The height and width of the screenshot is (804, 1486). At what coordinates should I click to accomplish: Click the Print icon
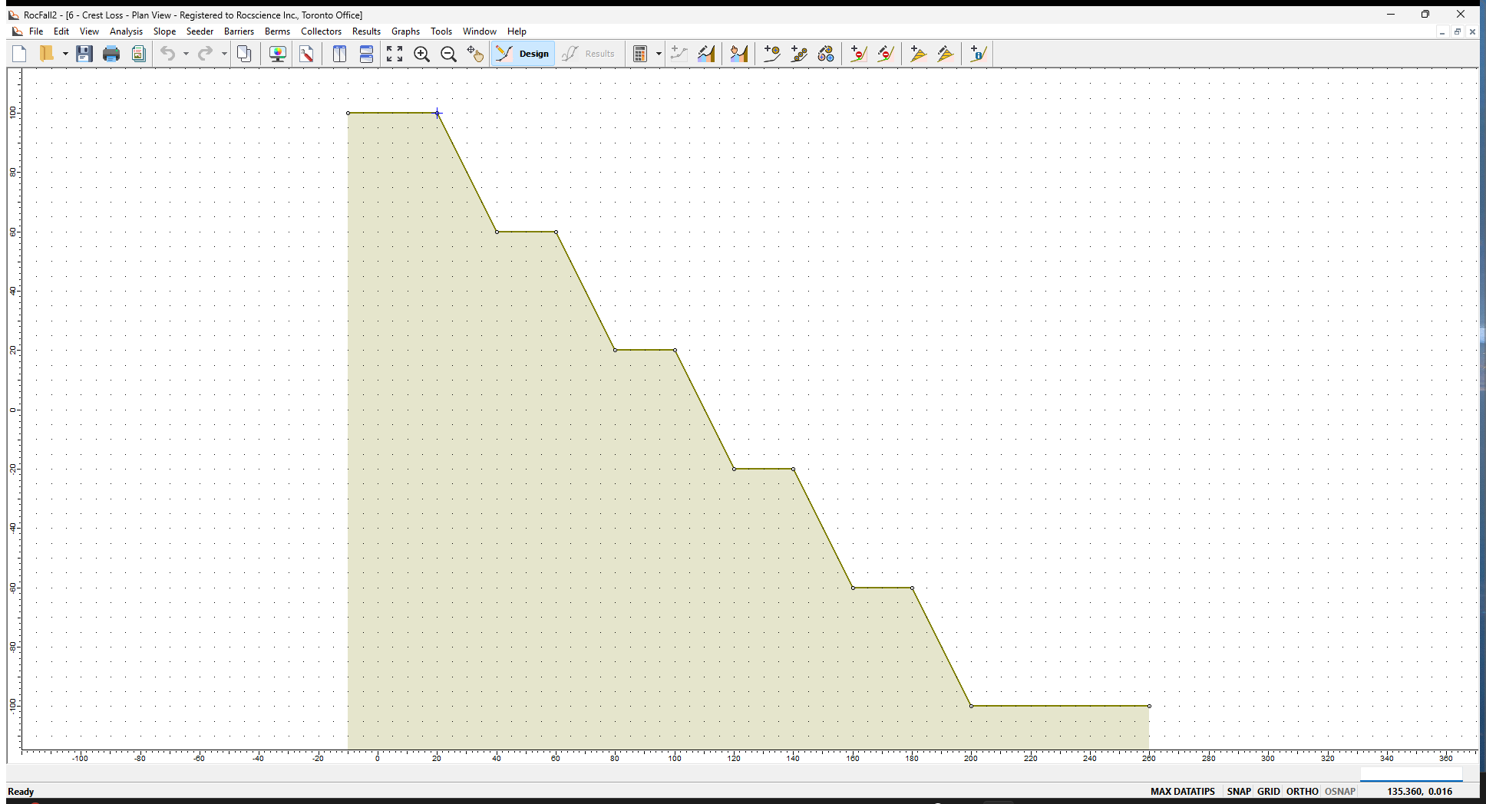point(111,54)
